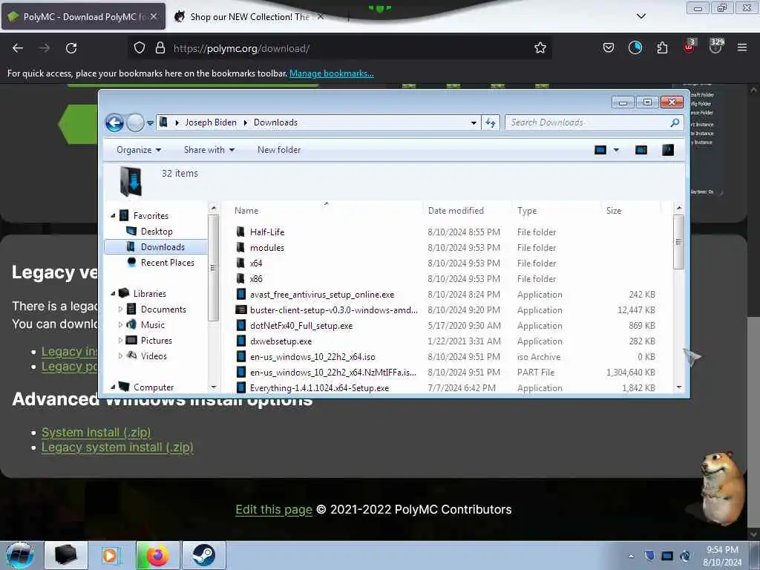Open the media player taskbar icon
Image resolution: width=760 pixels, height=570 pixels.
[111, 555]
